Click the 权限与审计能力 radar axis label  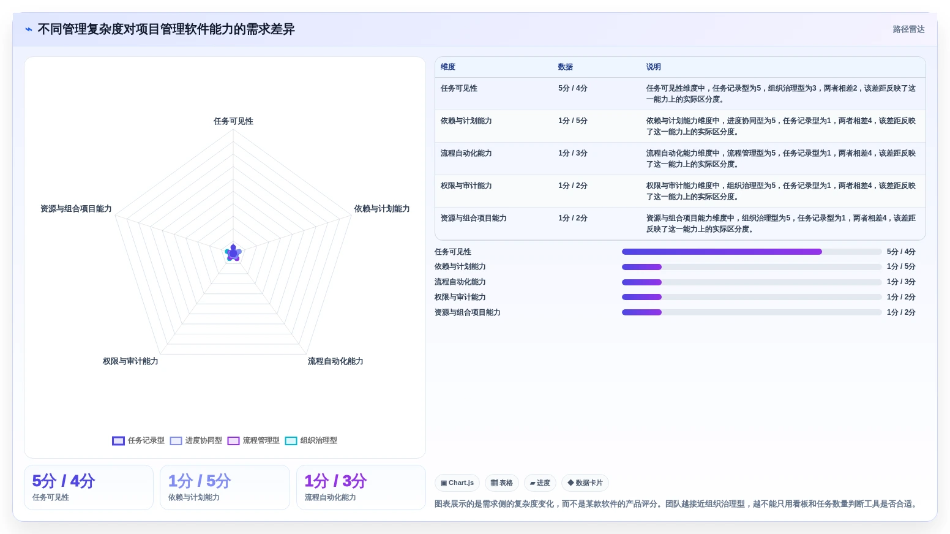tap(130, 361)
